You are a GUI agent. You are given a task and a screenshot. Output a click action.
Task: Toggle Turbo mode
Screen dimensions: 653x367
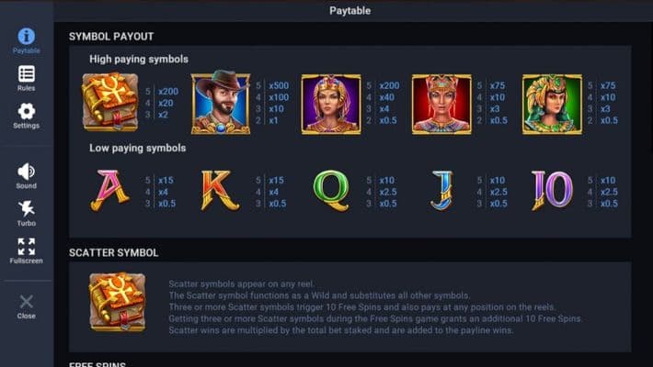(x=26, y=209)
